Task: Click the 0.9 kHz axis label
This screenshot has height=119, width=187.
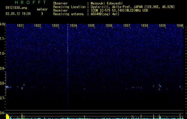Action: point(2,68)
